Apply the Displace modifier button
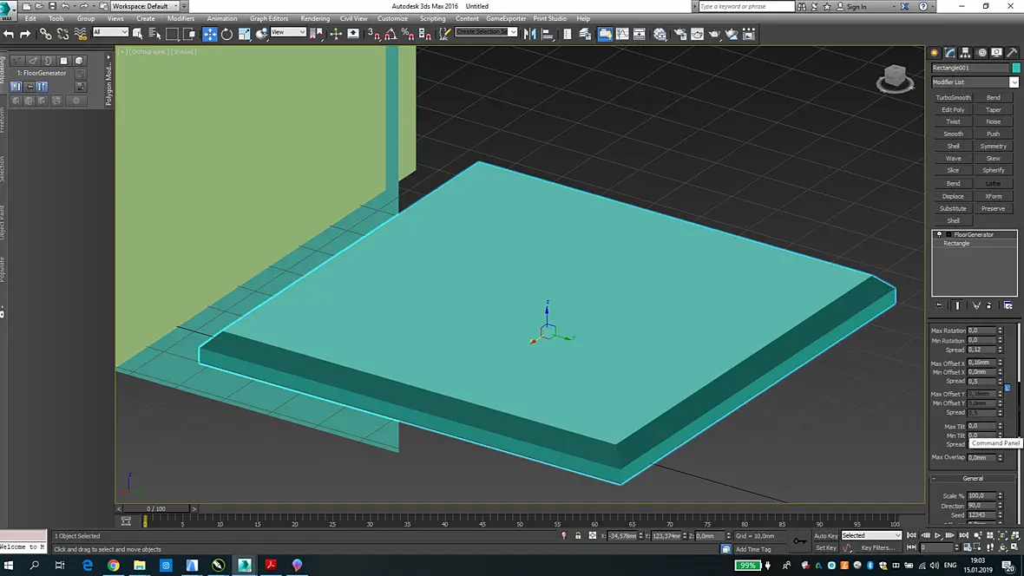 [x=953, y=197]
